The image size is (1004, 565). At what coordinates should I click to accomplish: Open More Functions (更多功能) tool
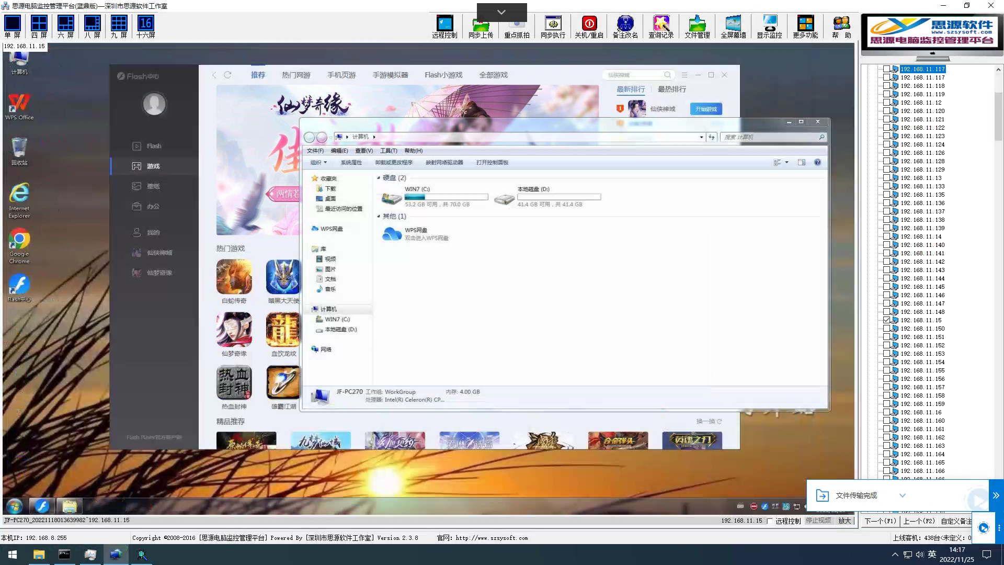click(x=805, y=27)
